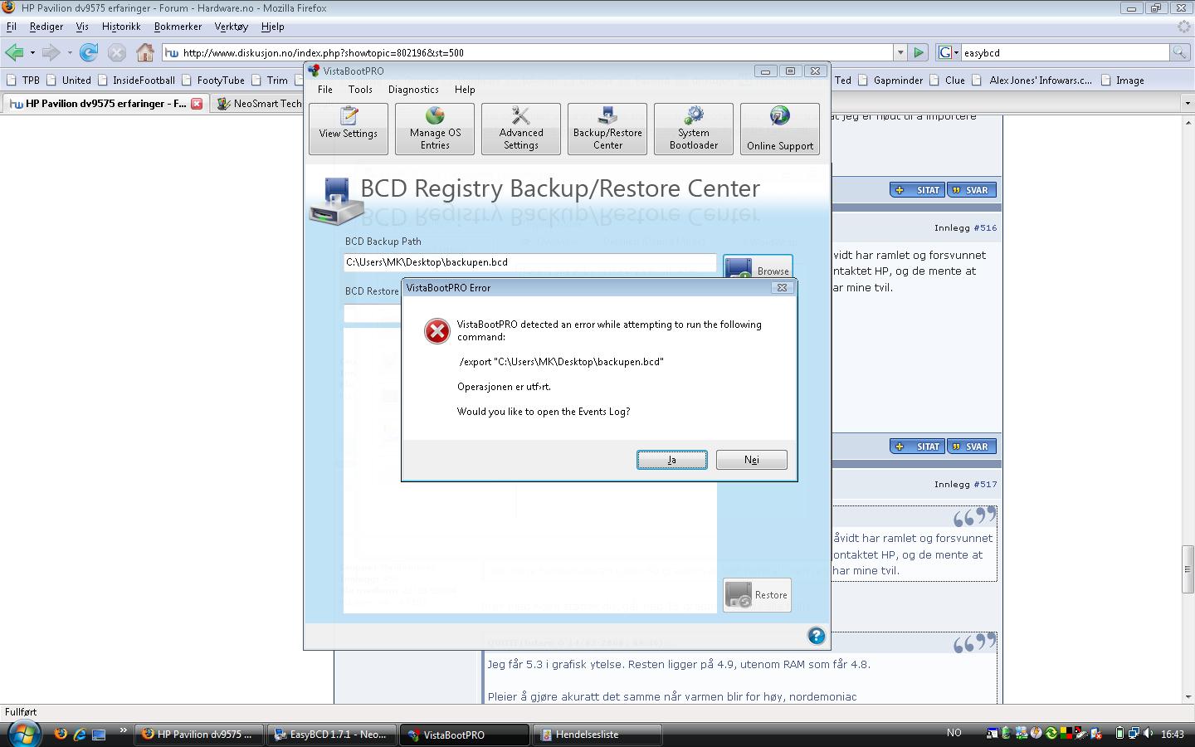Open FootyTube bookmark
This screenshot has width=1195, height=747.
click(212, 81)
